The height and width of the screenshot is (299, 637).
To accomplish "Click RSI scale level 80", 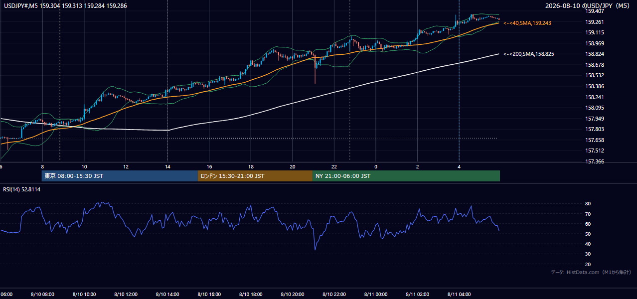I will [588, 204].
